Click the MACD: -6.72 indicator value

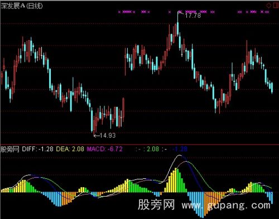point(104,149)
